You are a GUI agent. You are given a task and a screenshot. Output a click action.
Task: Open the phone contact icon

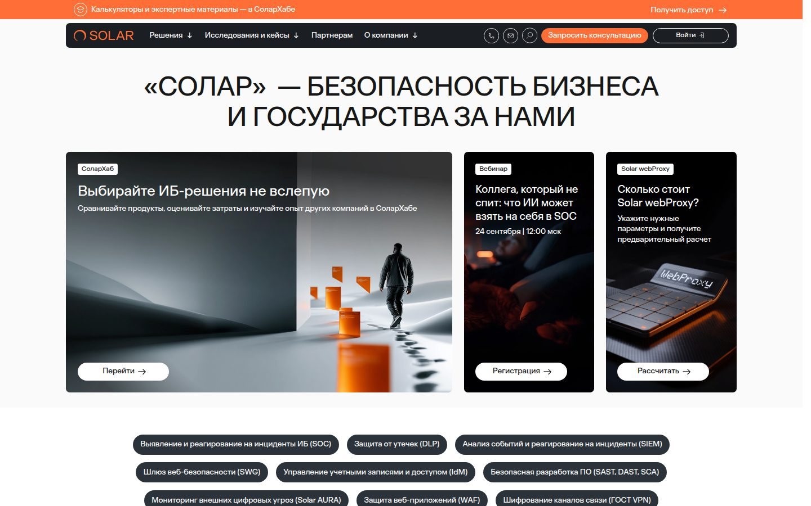pos(491,35)
